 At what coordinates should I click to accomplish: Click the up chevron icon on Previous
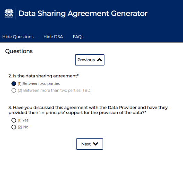point(99,60)
